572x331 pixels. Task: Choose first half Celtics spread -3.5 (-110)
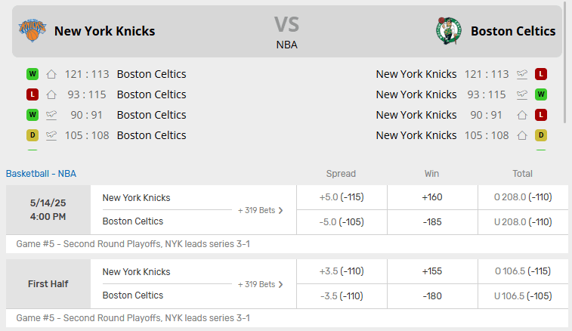coord(342,296)
